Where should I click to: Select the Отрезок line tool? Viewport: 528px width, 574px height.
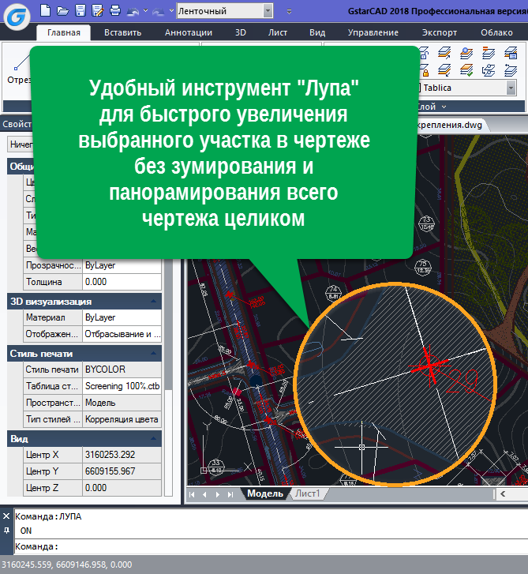click(19, 69)
